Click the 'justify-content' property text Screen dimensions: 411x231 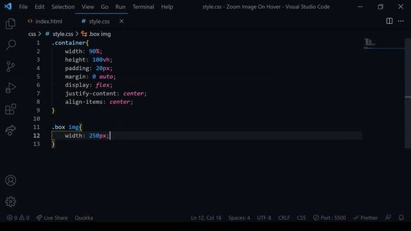[x=91, y=94]
